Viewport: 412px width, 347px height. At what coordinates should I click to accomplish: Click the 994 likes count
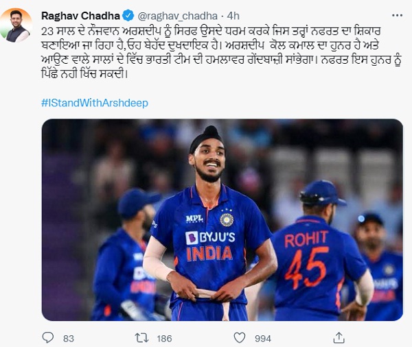(x=262, y=337)
